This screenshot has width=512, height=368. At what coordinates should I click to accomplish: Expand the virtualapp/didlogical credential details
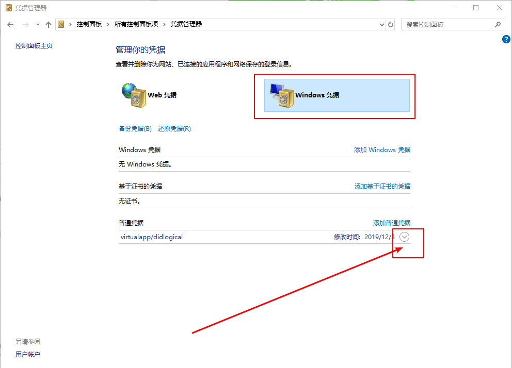tap(404, 237)
